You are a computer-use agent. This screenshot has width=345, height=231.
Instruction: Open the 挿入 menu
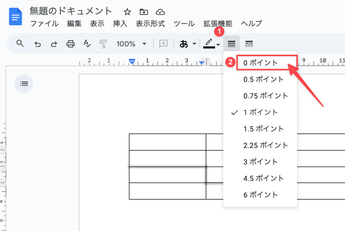coord(120,24)
